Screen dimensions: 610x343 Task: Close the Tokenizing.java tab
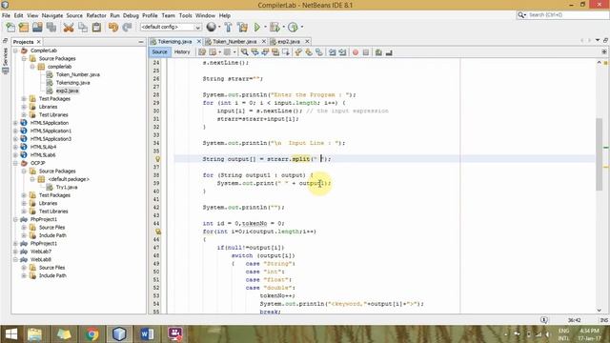pyautogui.click(x=199, y=41)
